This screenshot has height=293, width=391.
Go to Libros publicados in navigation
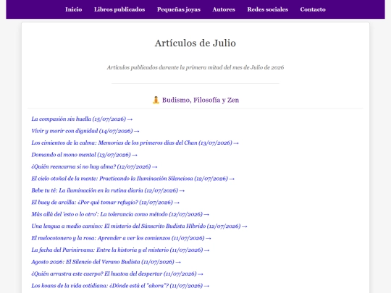(119, 9)
